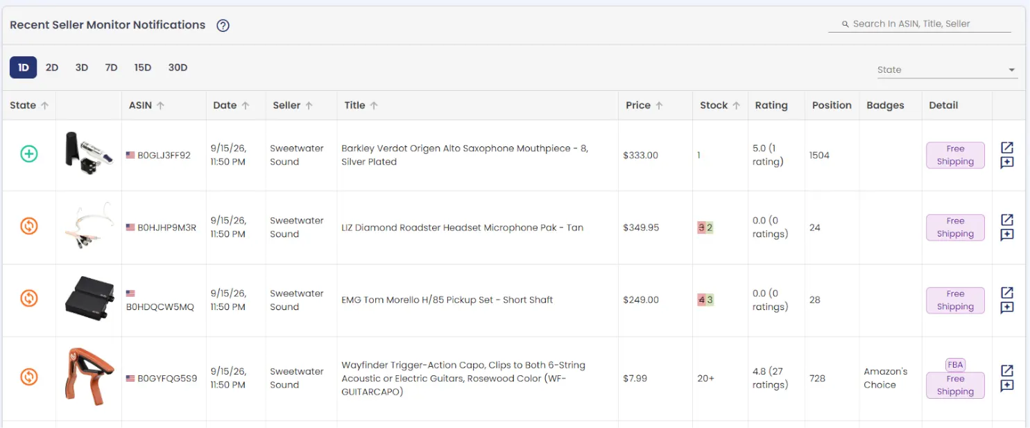The image size is (1030, 428).
Task: Click EMG pickup set product thumbnail
Action: click(89, 299)
